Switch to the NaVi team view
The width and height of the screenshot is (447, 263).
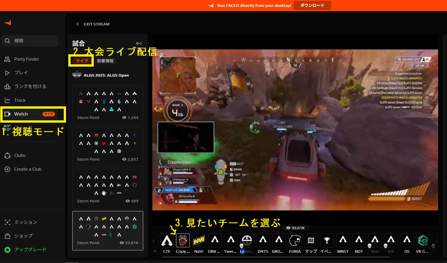click(199, 244)
